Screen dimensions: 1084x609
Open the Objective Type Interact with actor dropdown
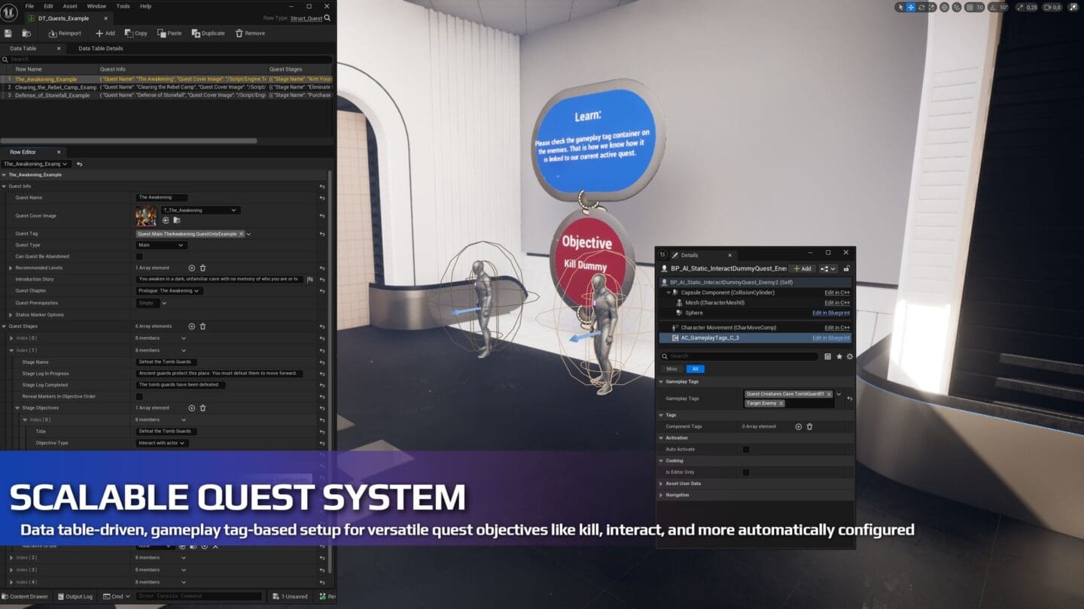[x=162, y=443]
